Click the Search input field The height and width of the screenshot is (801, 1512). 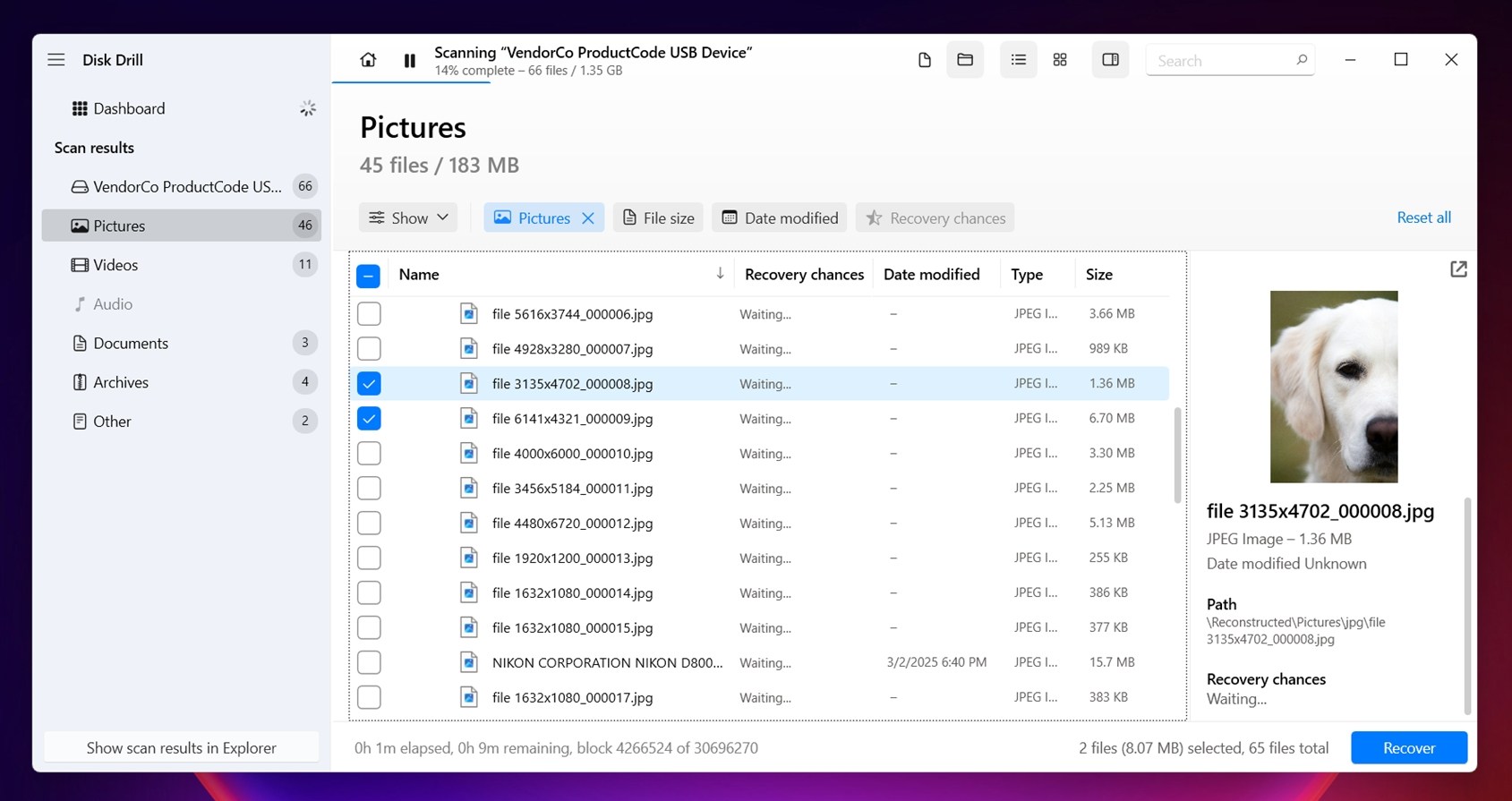[x=1220, y=61]
